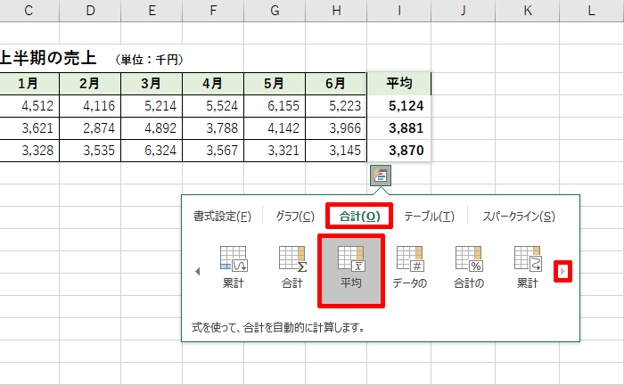Click the cell containing 5,524

[213, 106]
